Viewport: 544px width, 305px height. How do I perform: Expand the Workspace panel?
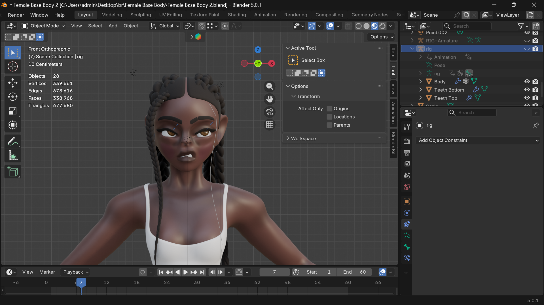[303, 139]
